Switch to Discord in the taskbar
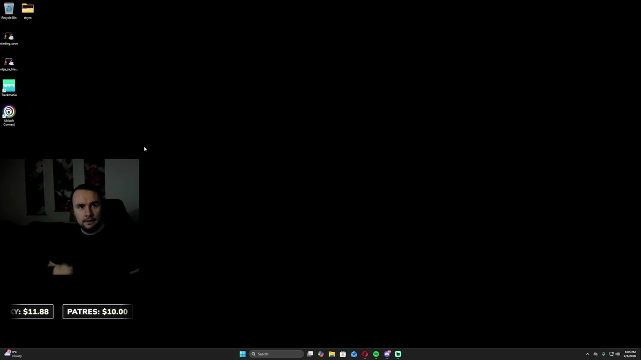This screenshot has width=641, height=360. (x=387, y=354)
